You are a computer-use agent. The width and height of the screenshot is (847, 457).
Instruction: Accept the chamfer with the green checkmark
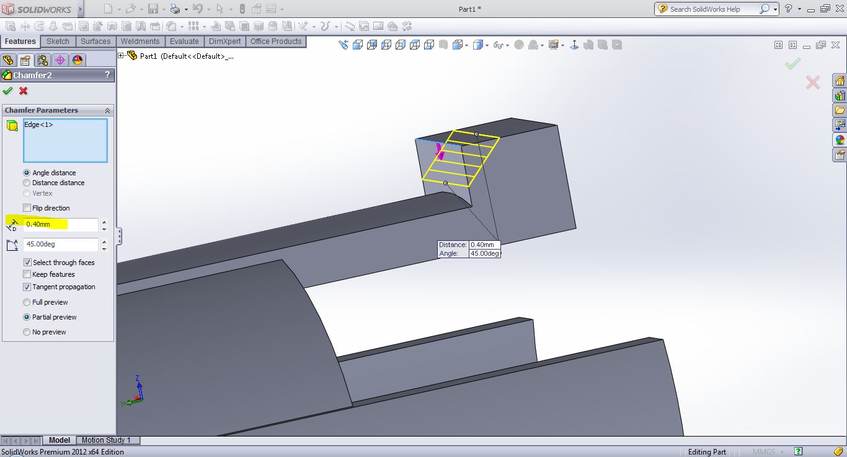coord(7,91)
